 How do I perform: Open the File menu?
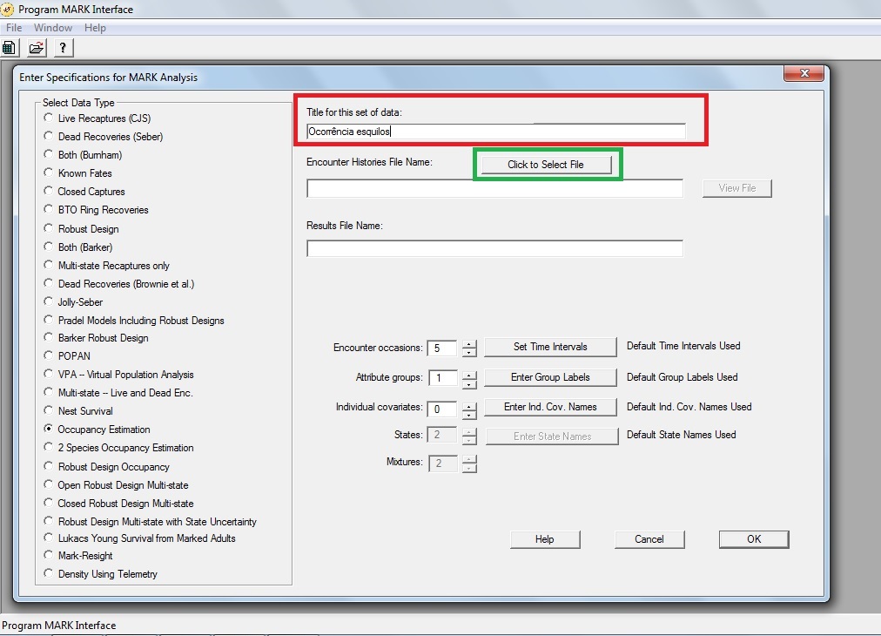[x=14, y=28]
